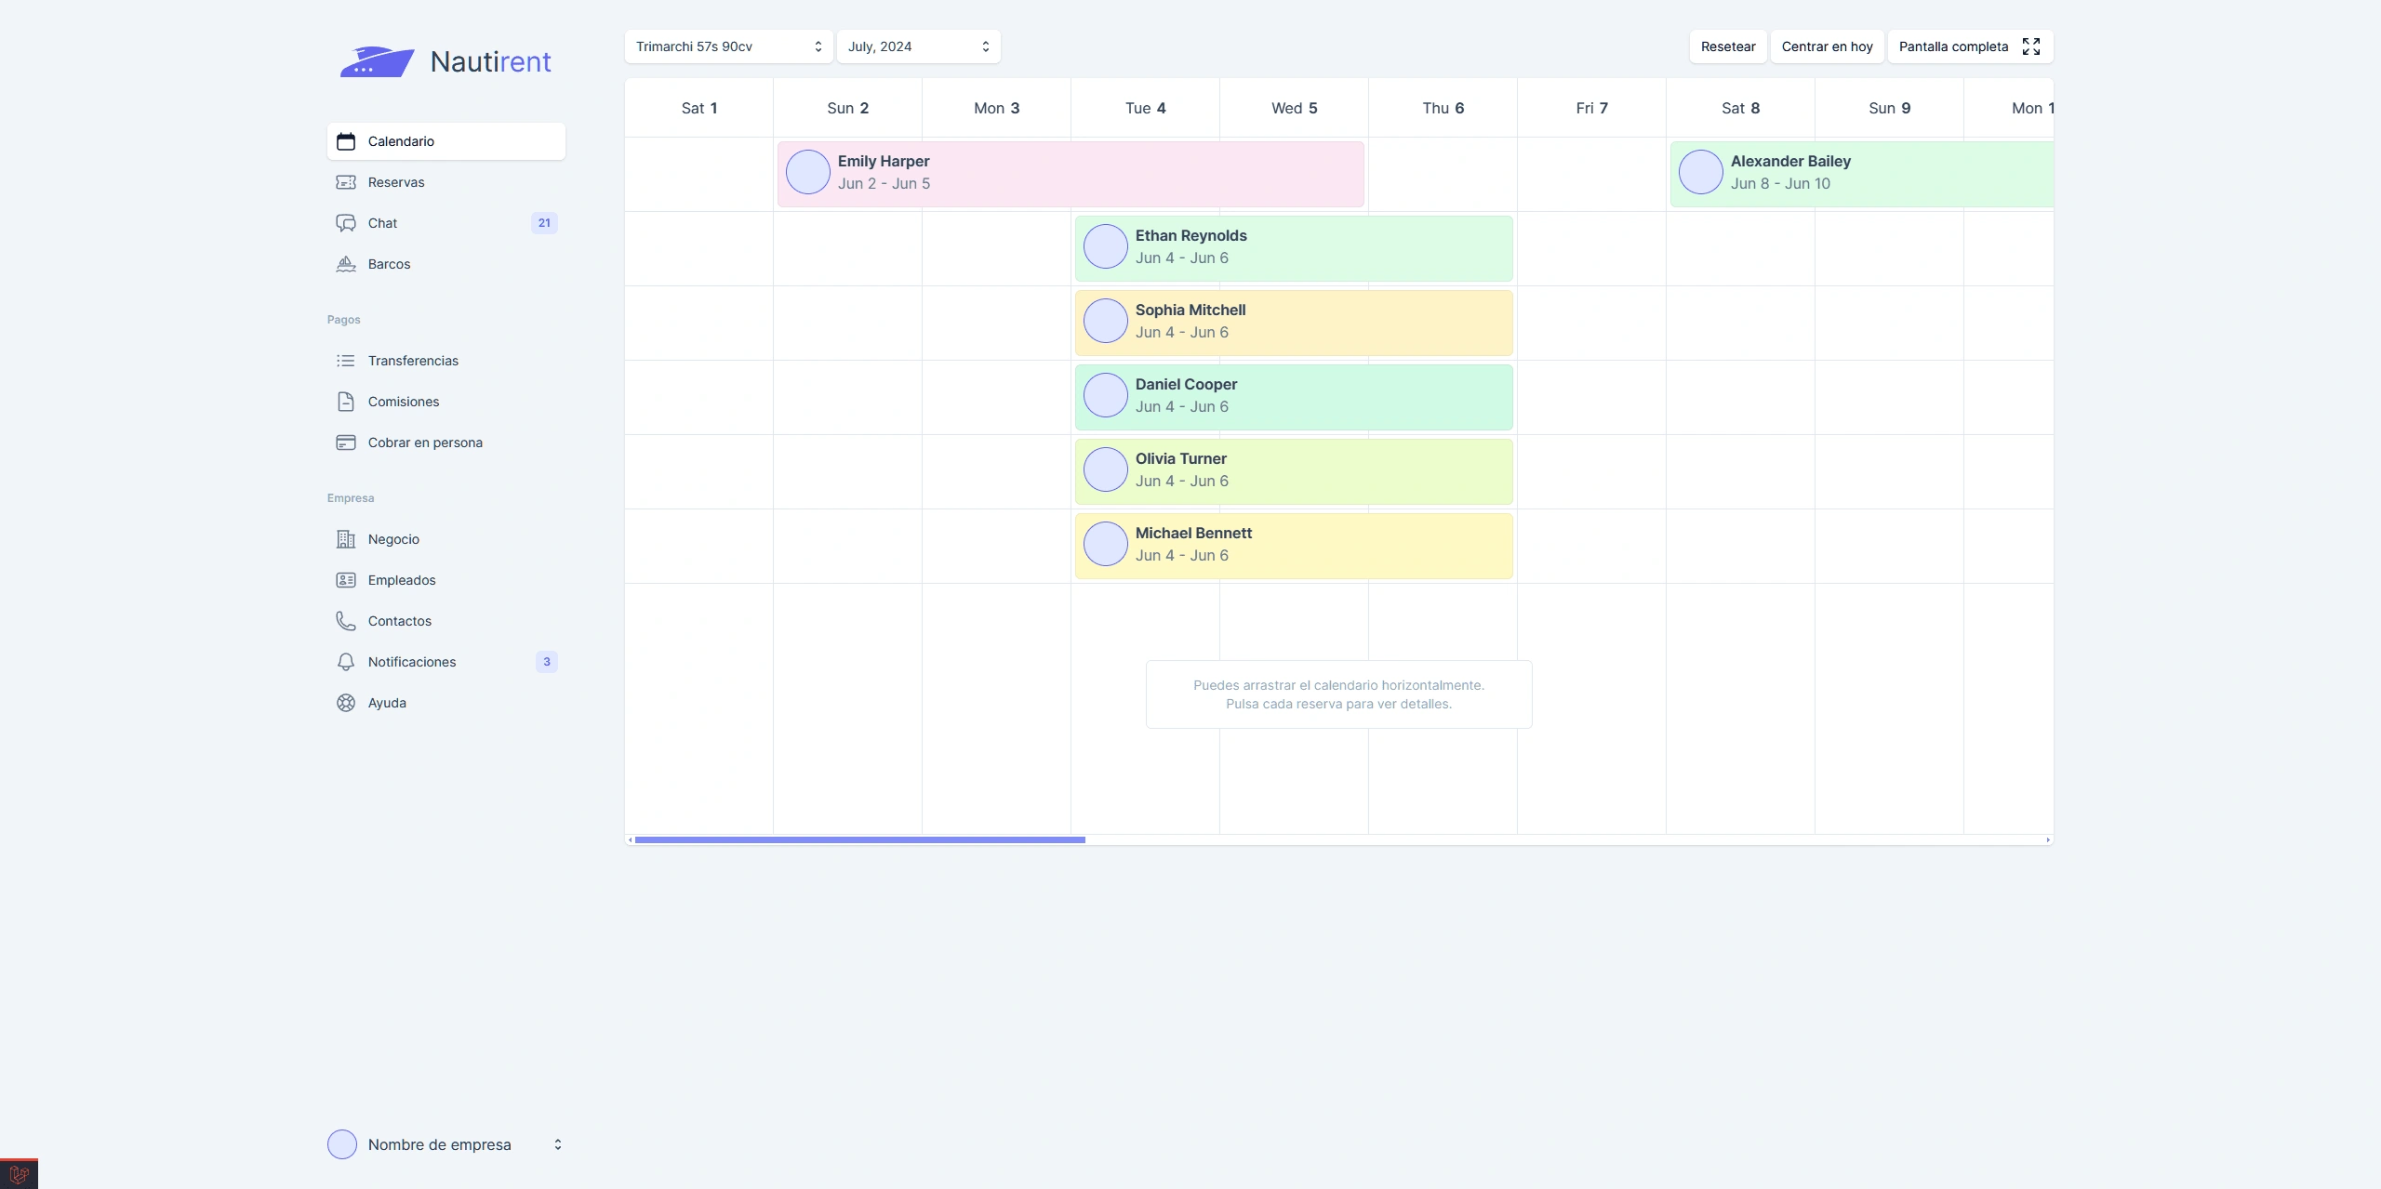
Task: Click Sophia Mitchell reservation name
Action: coord(1190,310)
